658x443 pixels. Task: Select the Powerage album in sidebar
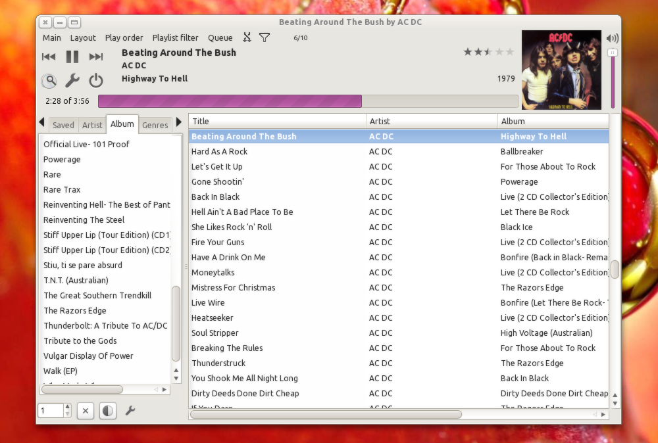tap(62, 159)
